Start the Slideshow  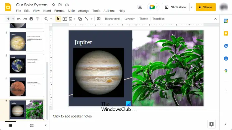pos(176,7)
